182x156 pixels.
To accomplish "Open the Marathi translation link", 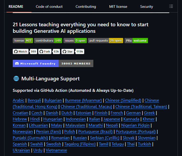I will [96, 126].
